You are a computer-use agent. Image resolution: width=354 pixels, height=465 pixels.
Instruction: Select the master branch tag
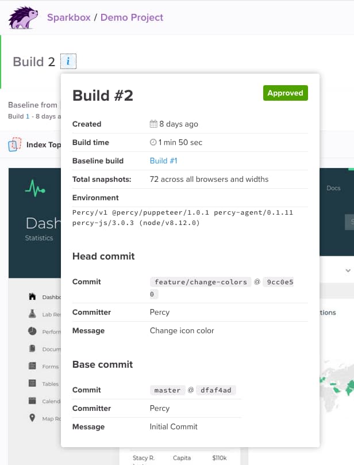point(167,390)
